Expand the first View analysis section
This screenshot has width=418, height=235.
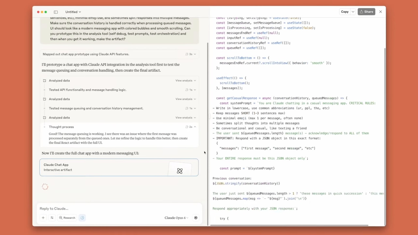coord(186,80)
